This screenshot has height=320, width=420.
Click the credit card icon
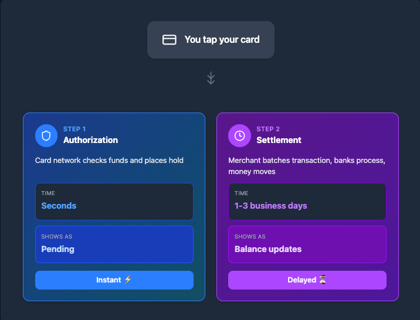coord(170,40)
